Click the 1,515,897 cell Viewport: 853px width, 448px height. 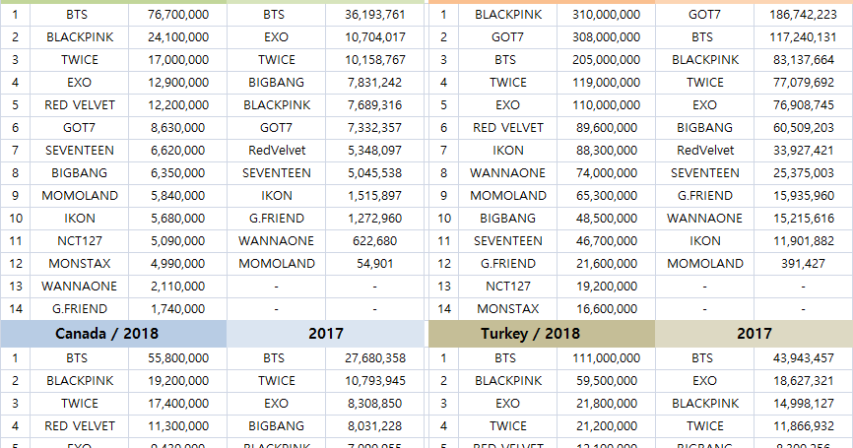375,196
